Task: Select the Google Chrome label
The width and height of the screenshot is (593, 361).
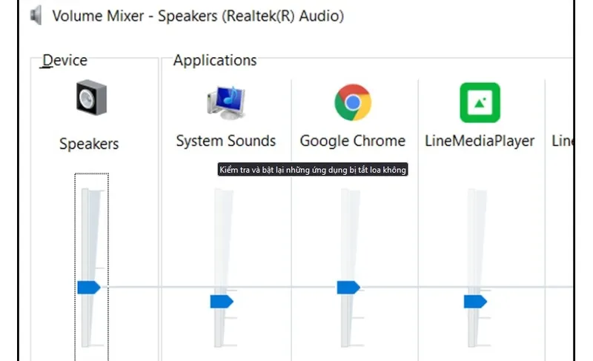Action: [x=352, y=141]
